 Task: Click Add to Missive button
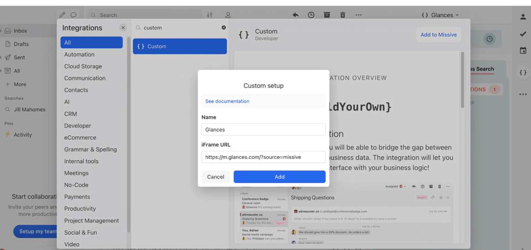click(x=439, y=35)
